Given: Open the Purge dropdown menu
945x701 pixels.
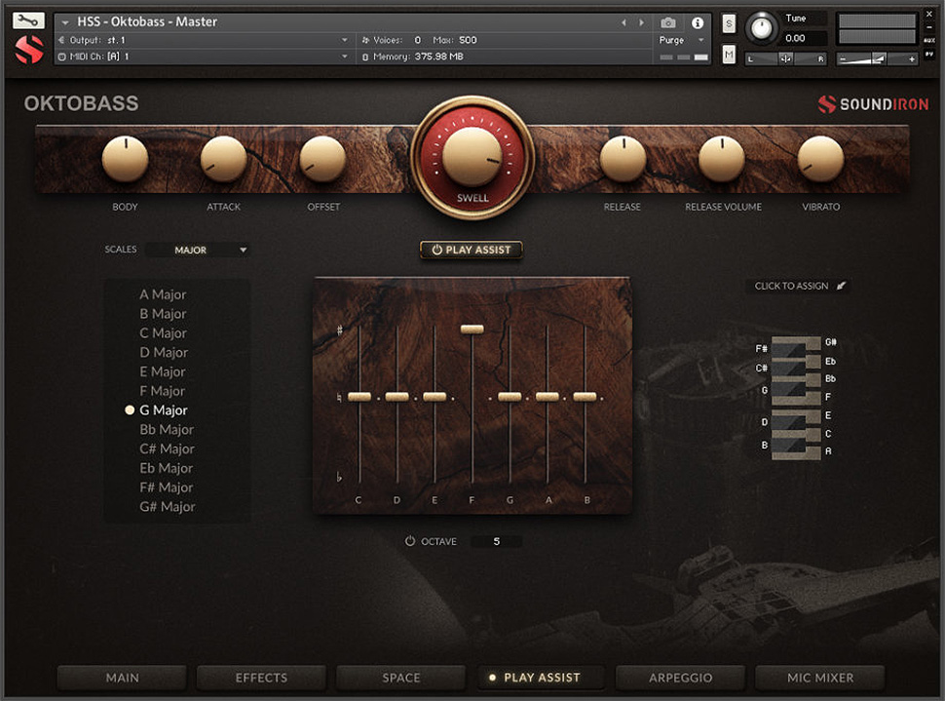Looking at the screenshot, I should point(682,40).
